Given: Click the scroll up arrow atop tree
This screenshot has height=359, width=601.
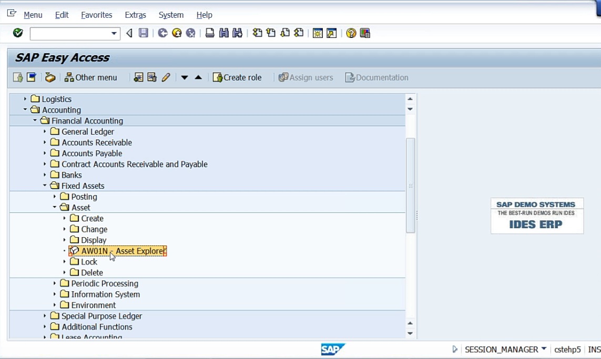Looking at the screenshot, I should coord(410,99).
